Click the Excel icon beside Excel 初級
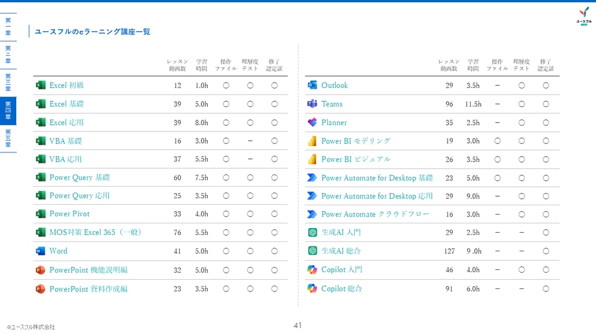Screen dimensions: 596x335 40,85
